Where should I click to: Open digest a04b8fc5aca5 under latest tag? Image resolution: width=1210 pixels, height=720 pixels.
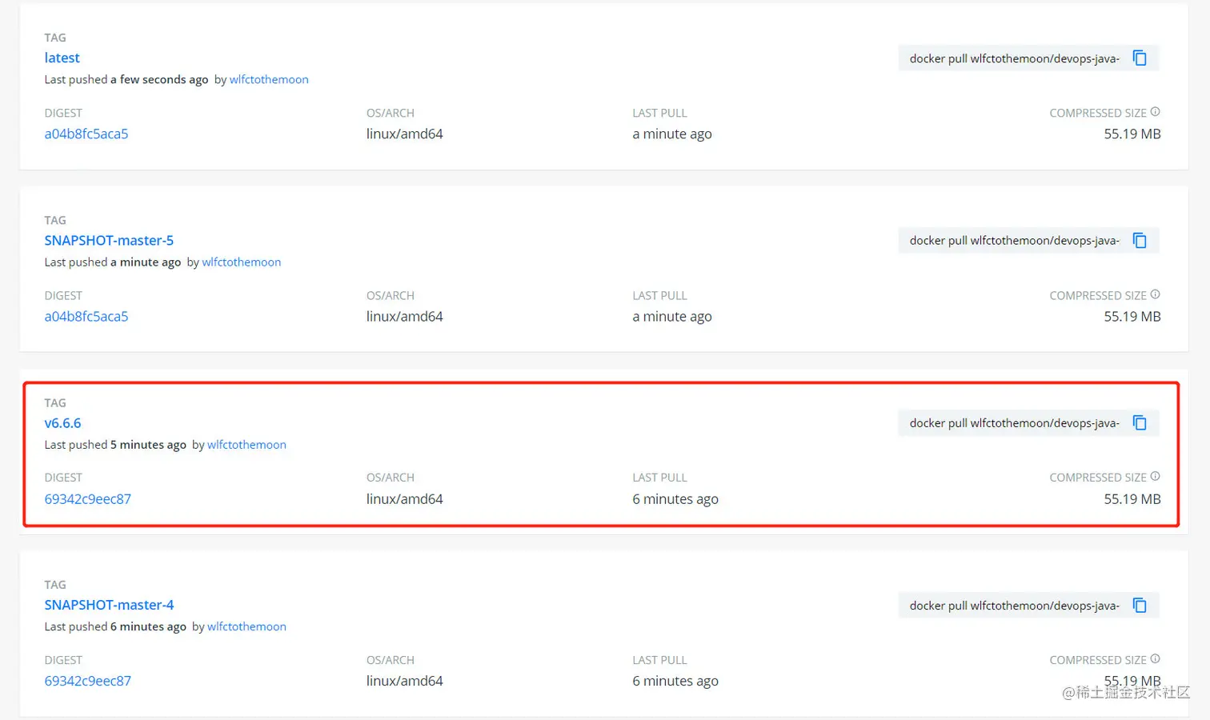[86, 134]
